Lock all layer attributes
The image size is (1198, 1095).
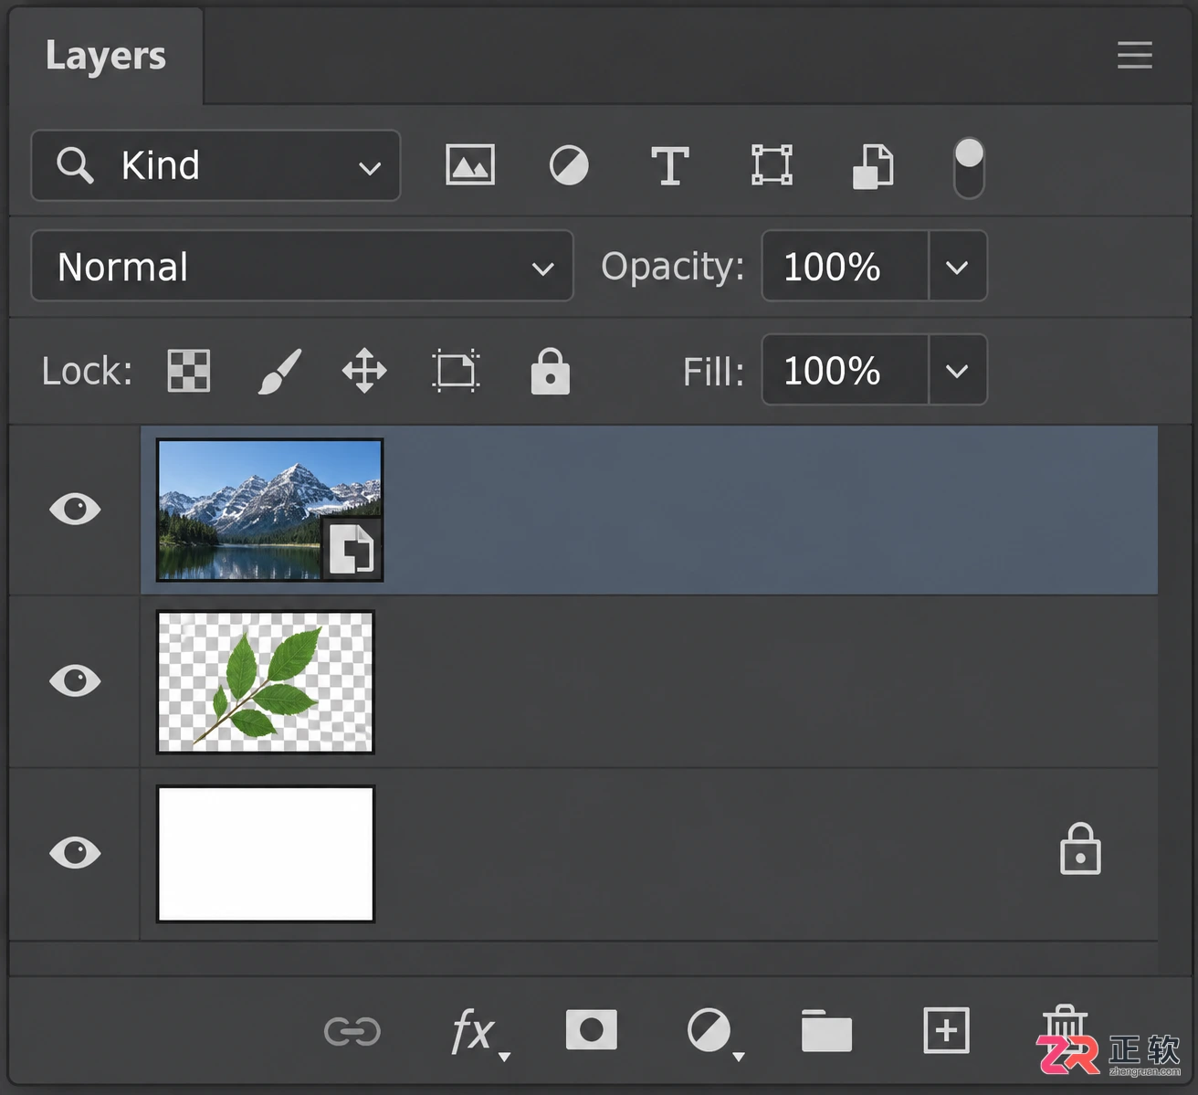pyautogui.click(x=551, y=371)
